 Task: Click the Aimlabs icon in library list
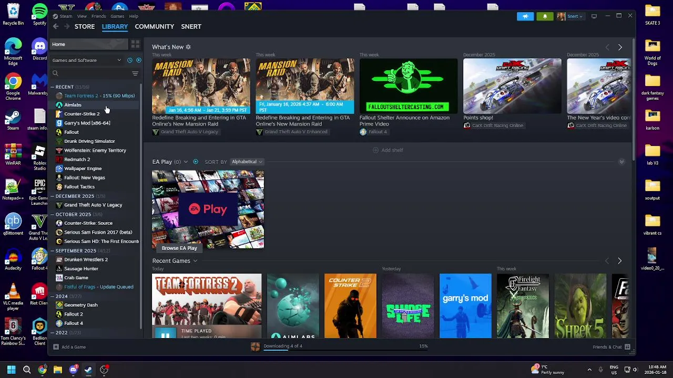59,105
